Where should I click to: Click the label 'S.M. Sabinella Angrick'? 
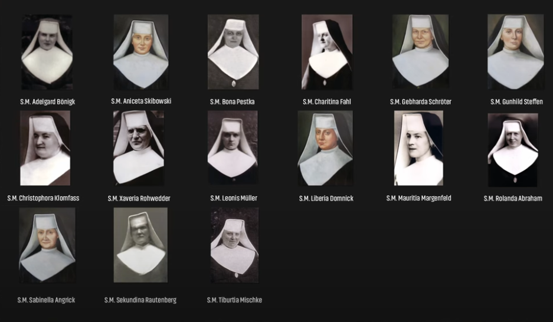[46, 300]
